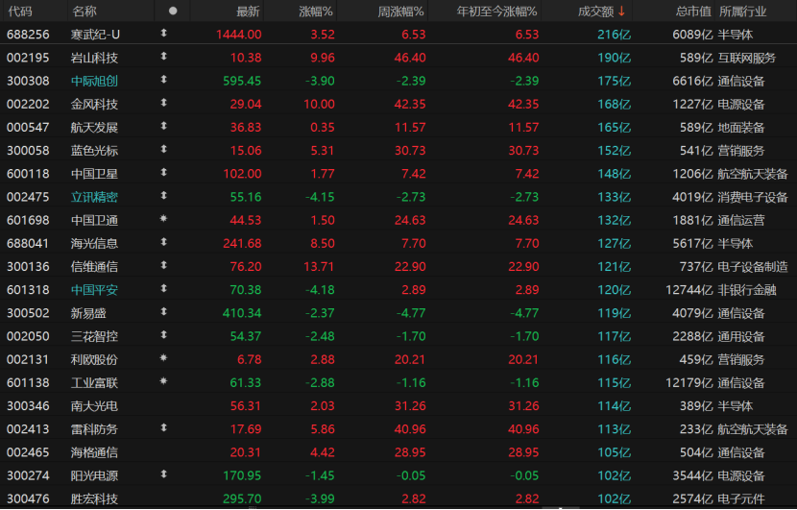
Task: Select the highlighted stock name 中际旭创
Action: point(94,81)
